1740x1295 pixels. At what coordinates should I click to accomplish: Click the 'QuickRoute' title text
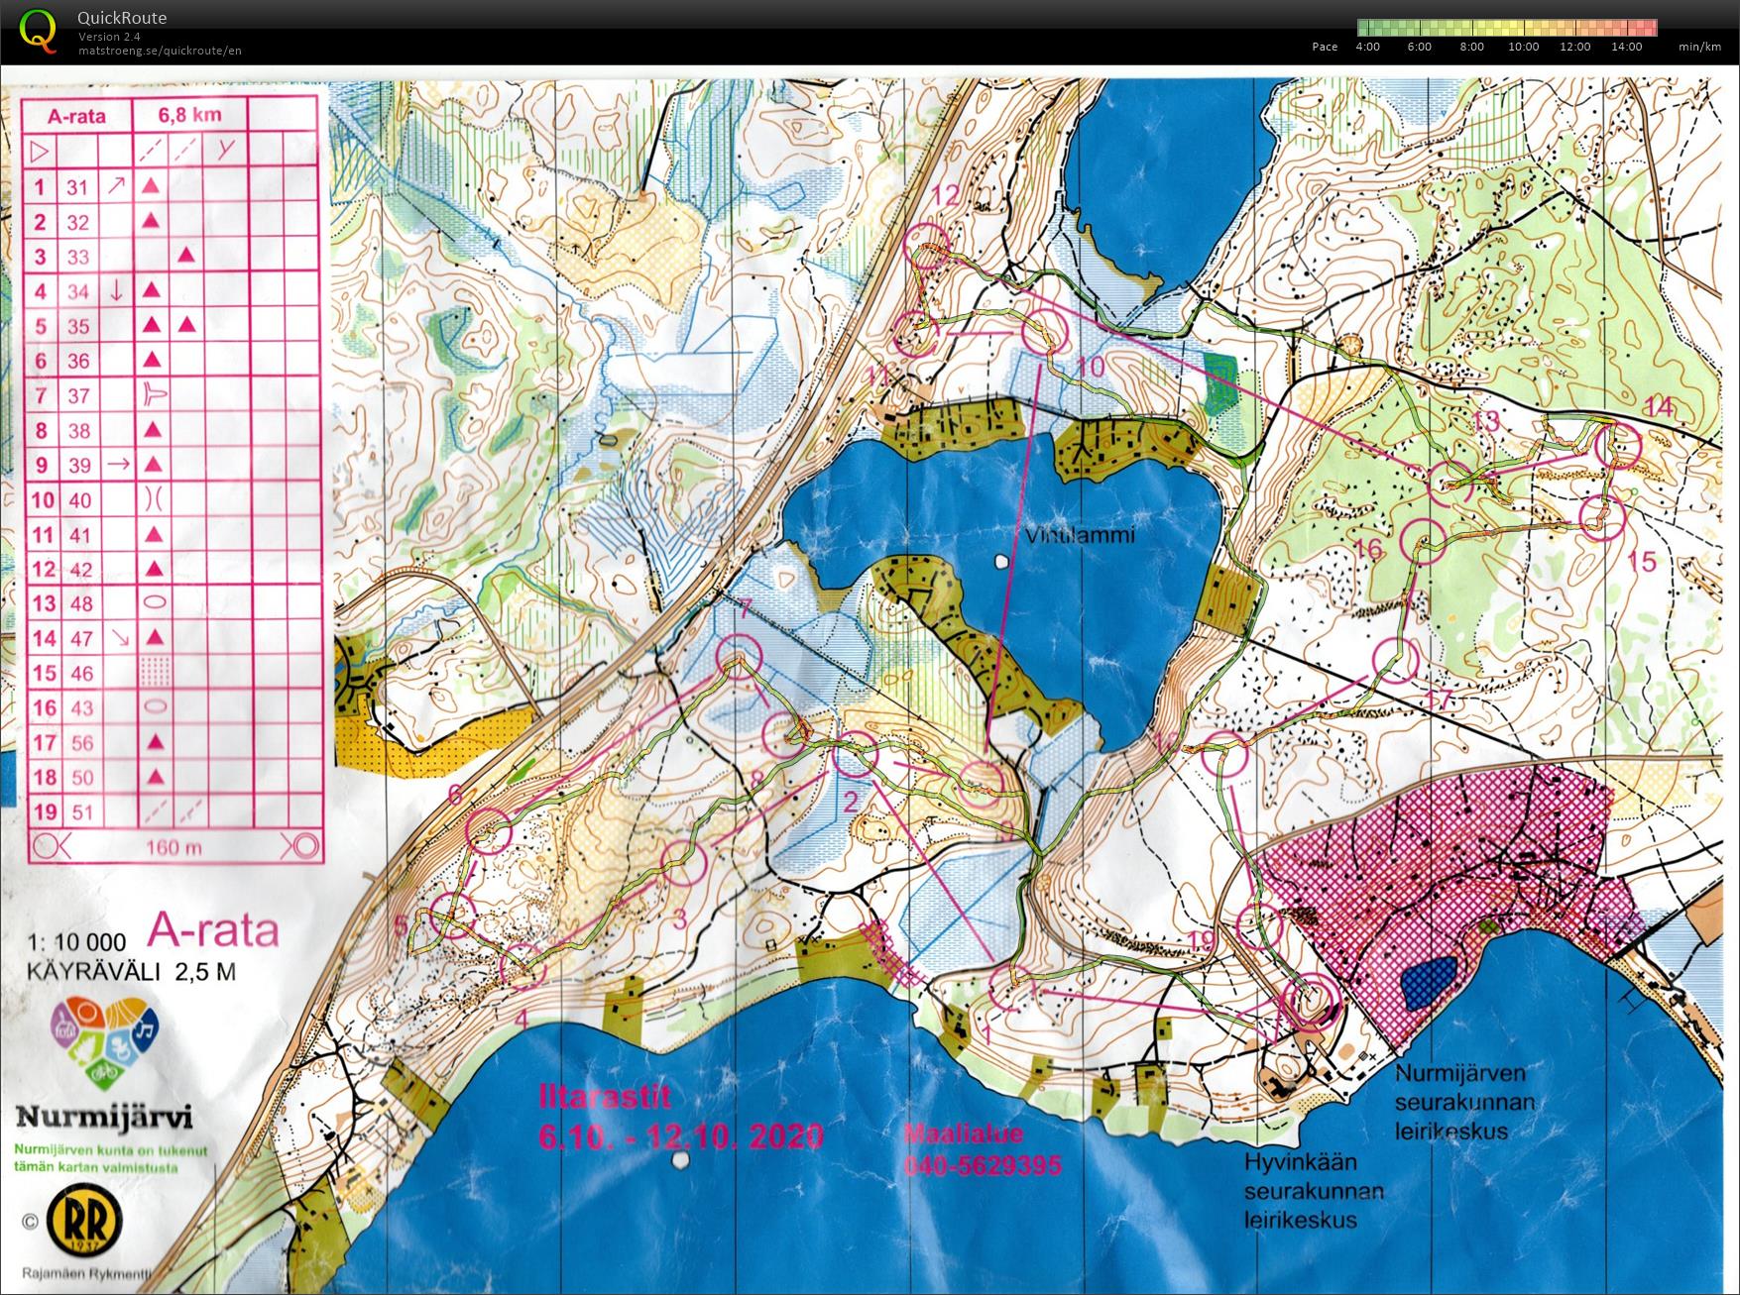point(122,18)
